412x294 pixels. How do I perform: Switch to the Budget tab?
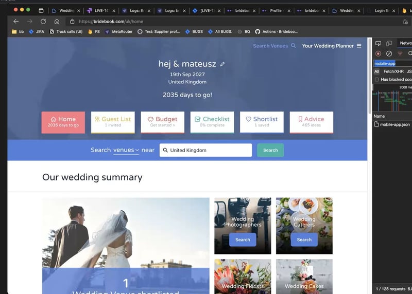(x=162, y=122)
